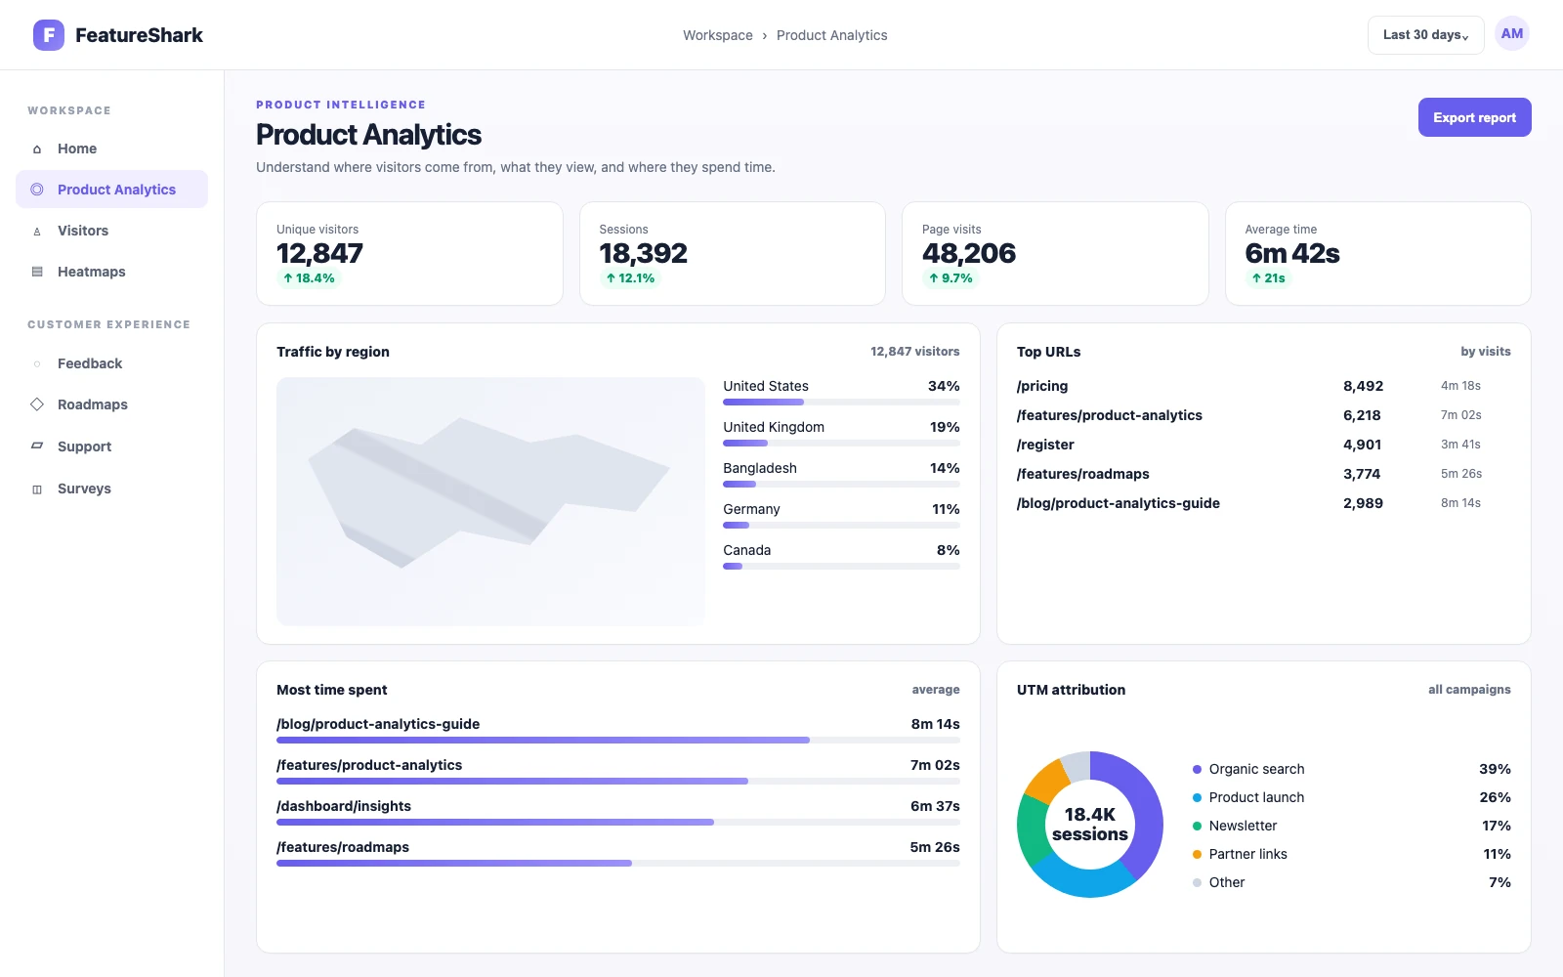Image resolution: width=1563 pixels, height=977 pixels.
Task: Click the Product launch legend dot
Action: (1197, 797)
